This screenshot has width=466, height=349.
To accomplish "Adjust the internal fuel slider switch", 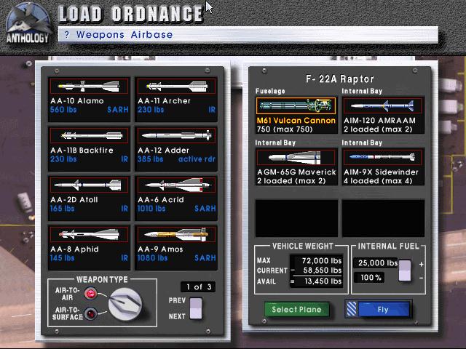I will (x=405, y=270).
